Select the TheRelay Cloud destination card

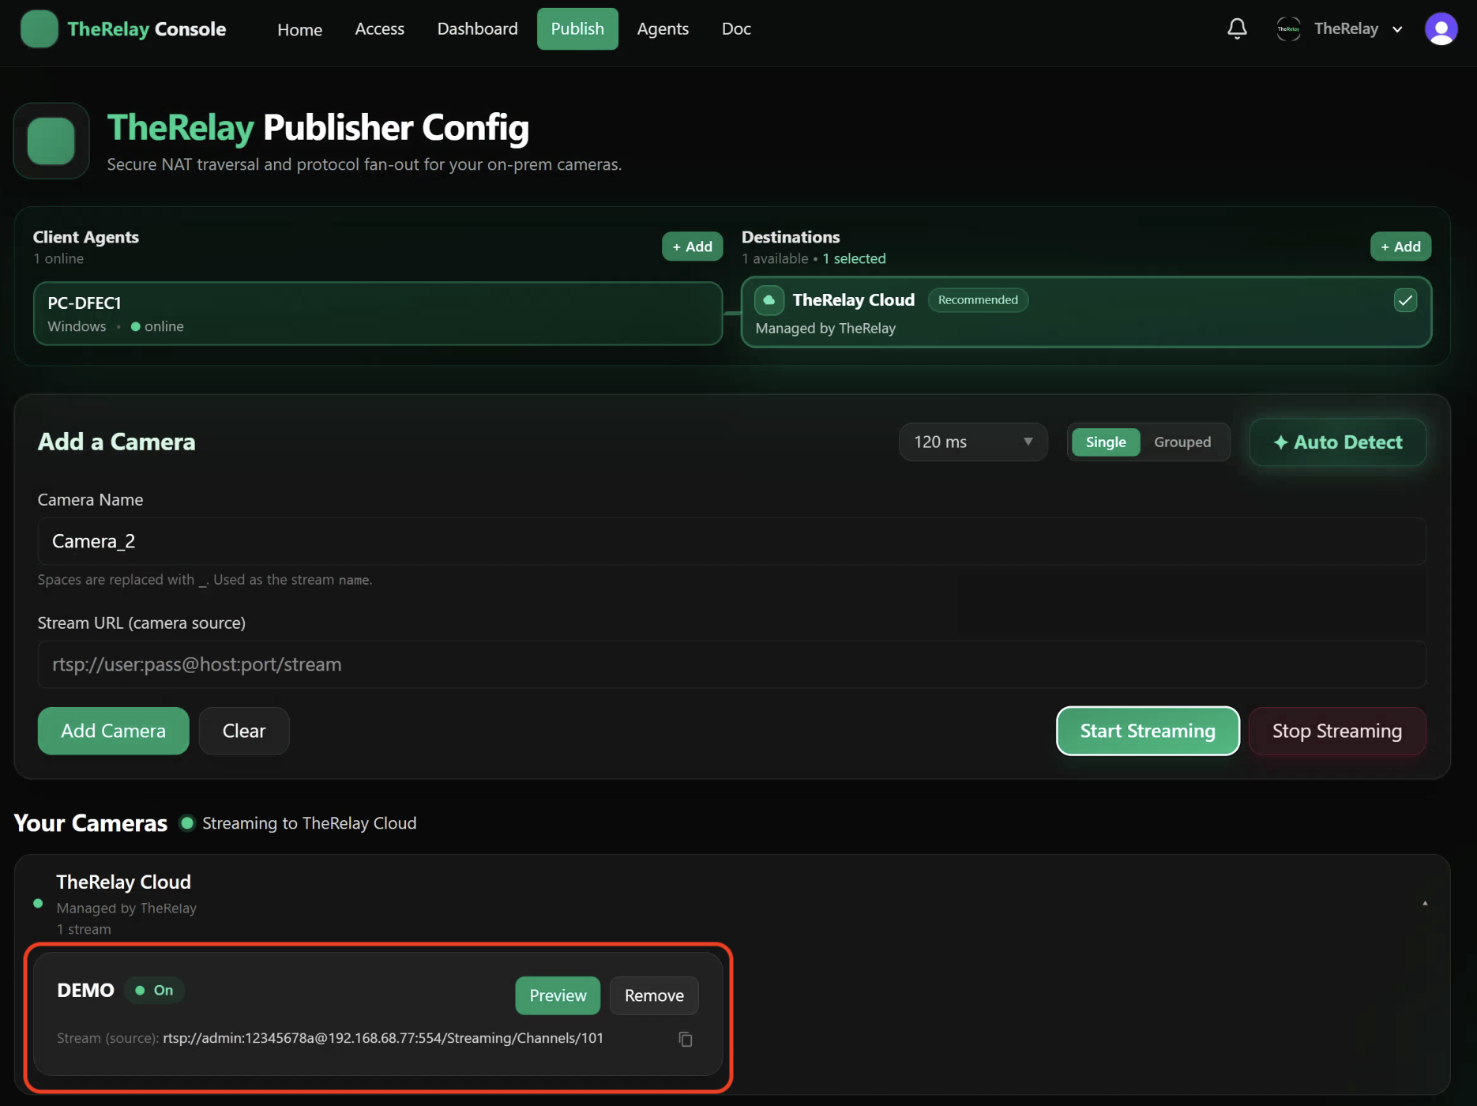tap(1086, 312)
